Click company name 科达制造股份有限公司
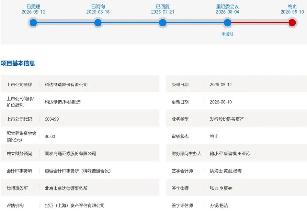The height and width of the screenshot is (211, 307). pos(66,85)
